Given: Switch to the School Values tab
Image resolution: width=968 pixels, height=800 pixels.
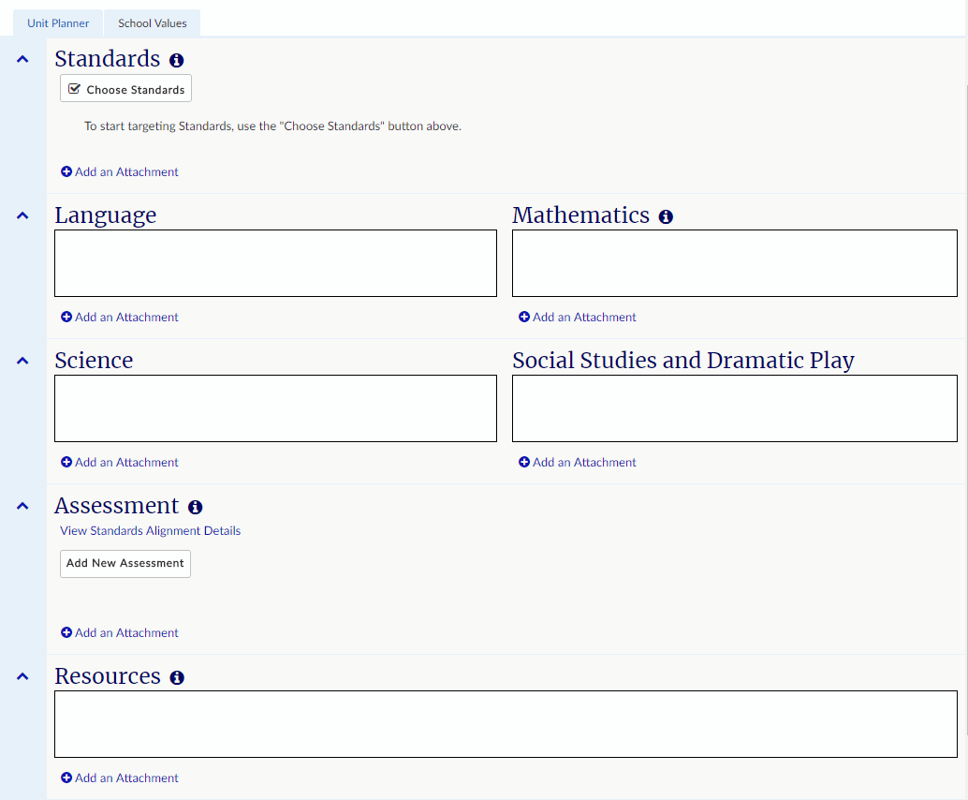Looking at the screenshot, I should [x=152, y=23].
